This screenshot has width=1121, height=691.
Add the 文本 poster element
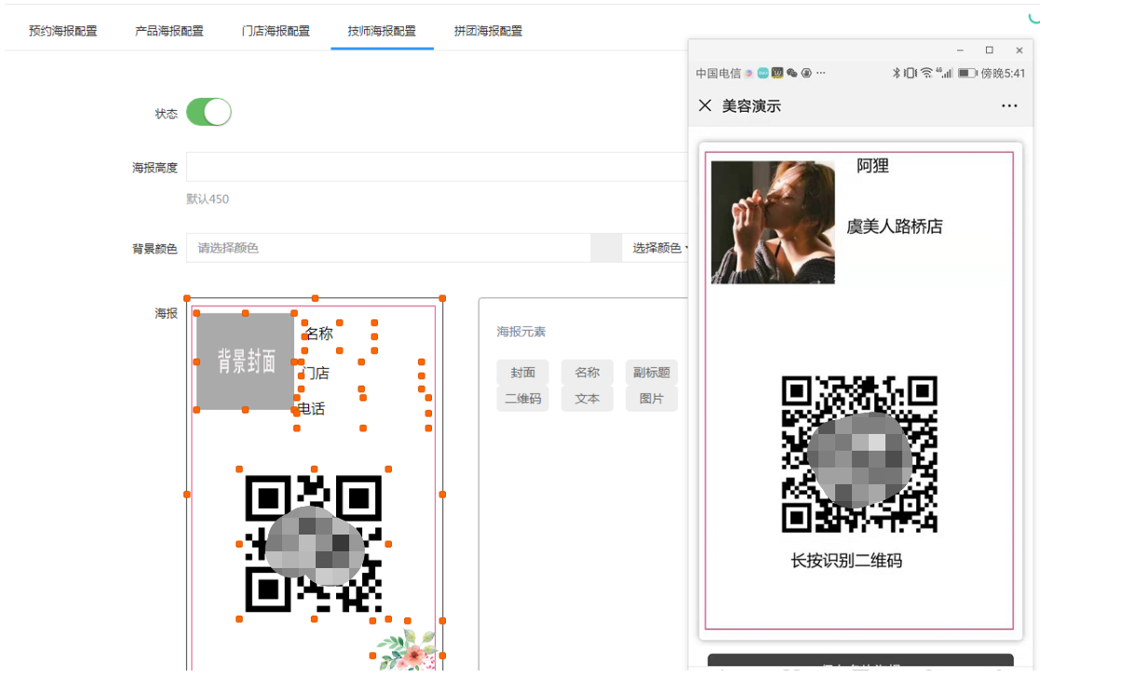[588, 399]
